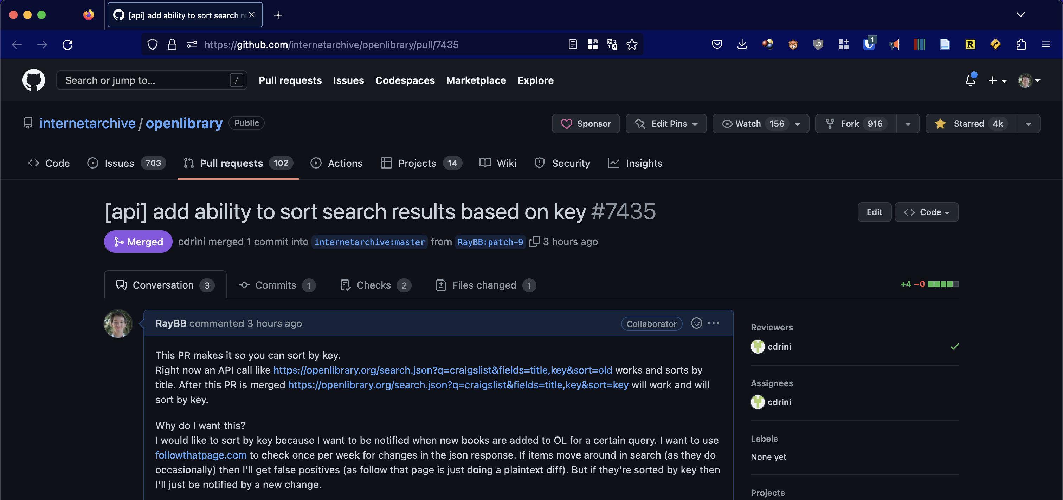Switch to the Files changed tab
The width and height of the screenshot is (1063, 500).
point(483,284)
